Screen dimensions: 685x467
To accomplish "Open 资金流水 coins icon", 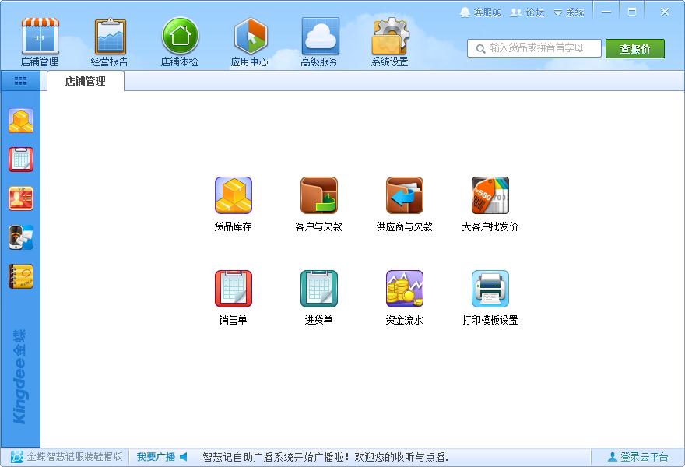I will pos(404,290).
